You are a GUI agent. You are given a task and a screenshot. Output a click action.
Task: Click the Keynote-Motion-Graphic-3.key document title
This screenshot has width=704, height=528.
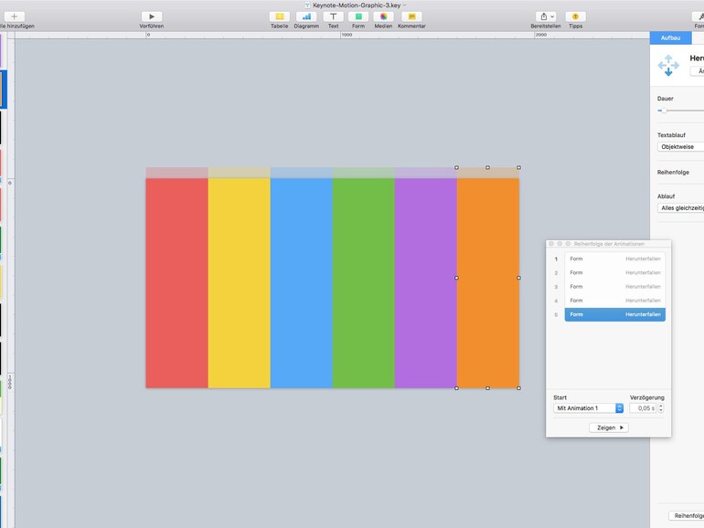pos(357,5)
